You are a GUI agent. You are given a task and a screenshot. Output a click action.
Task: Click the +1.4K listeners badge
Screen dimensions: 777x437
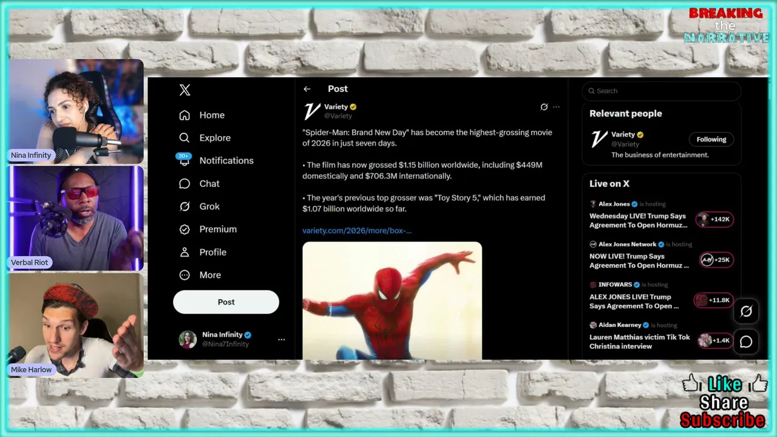715,340
